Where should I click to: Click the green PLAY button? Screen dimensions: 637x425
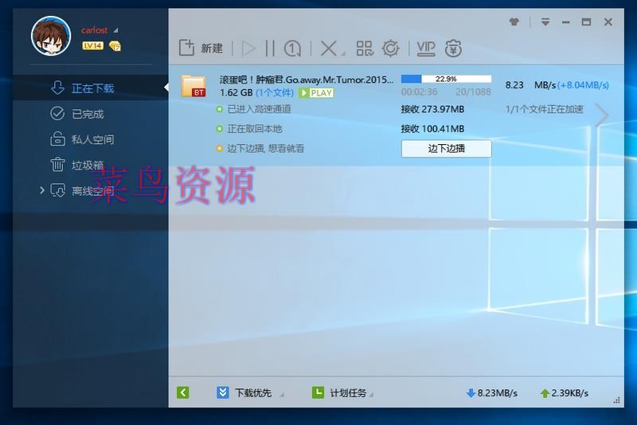coord(316,93)
